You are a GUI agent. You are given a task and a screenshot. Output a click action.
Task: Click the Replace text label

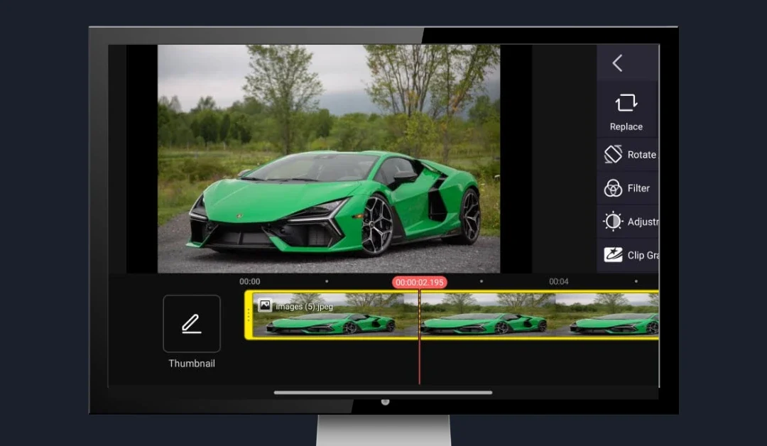[x=626, y=127]
